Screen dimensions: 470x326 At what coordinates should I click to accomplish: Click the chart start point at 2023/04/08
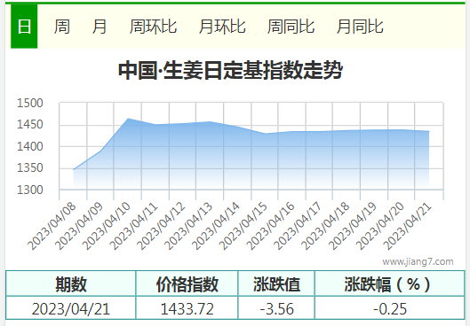(x=74, y=169)
